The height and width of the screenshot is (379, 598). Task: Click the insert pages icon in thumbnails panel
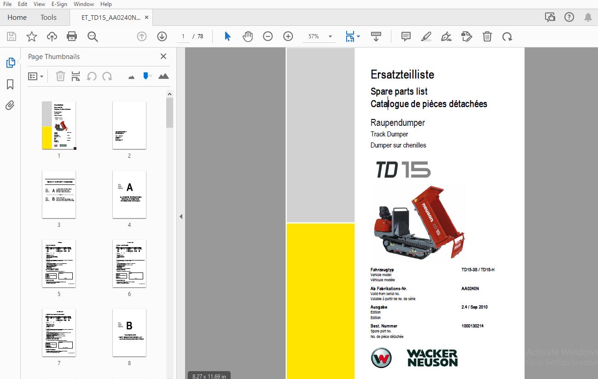[x=76, y=76]
